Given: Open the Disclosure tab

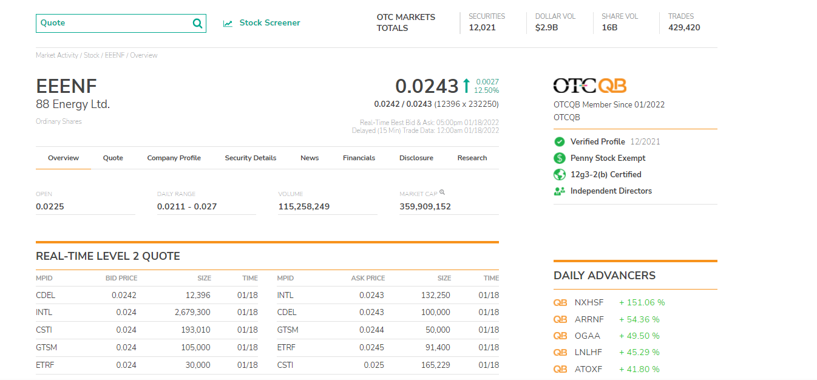Looking at the screenshot, I should point(416,158).
